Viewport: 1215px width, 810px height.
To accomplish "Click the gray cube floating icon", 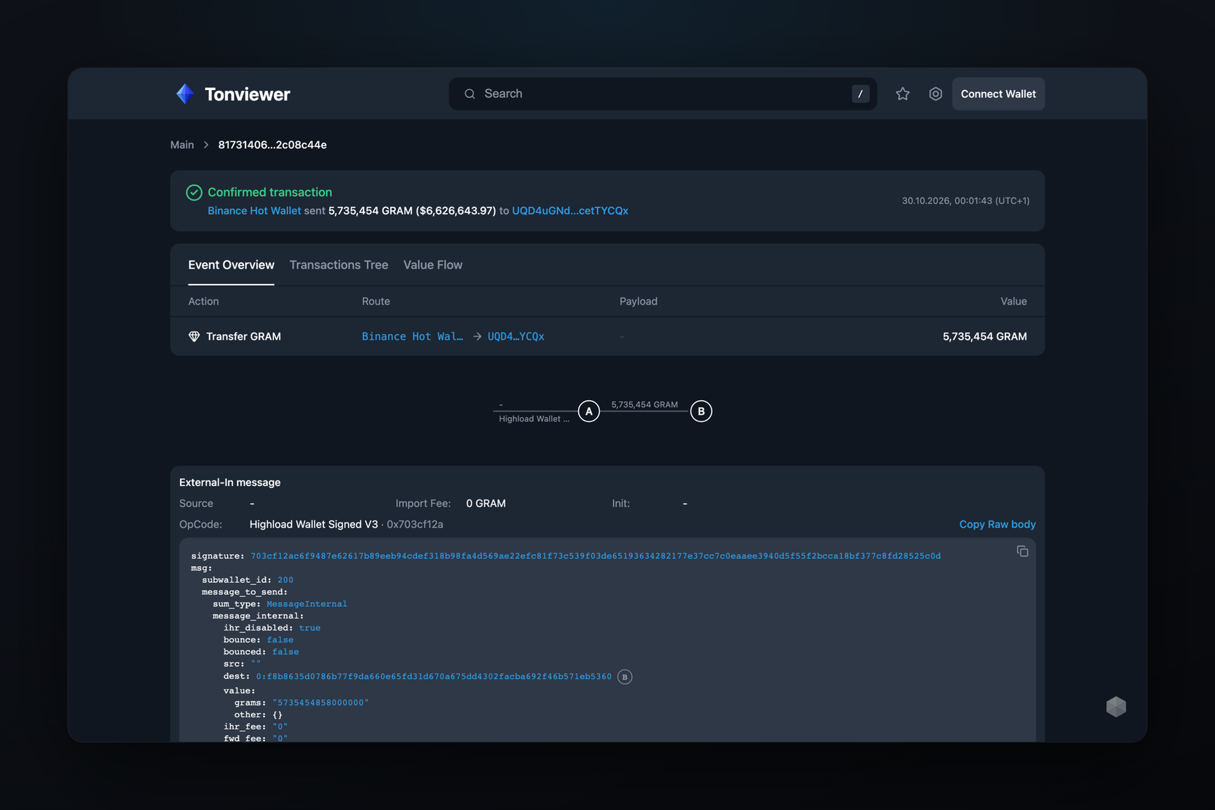I will click(1116, 707).
